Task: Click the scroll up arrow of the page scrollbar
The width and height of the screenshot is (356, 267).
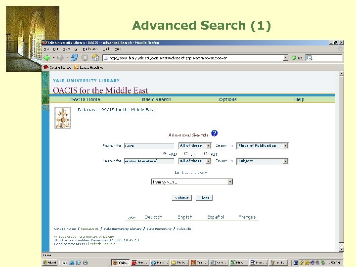Action: pyautogui.click(x=341, y=73)
